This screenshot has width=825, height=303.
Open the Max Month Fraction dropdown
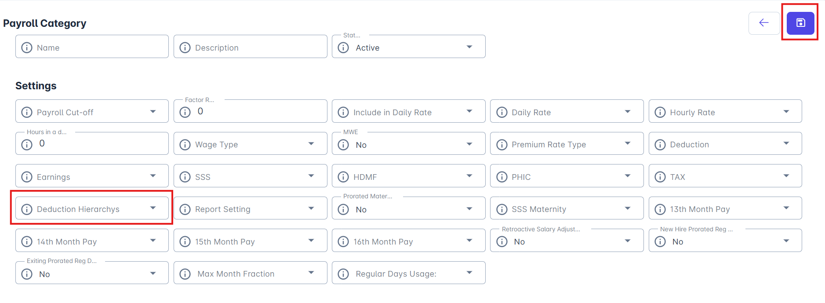(311, 273)
